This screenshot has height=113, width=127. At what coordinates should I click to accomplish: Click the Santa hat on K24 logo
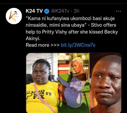(x=16, y=12)
